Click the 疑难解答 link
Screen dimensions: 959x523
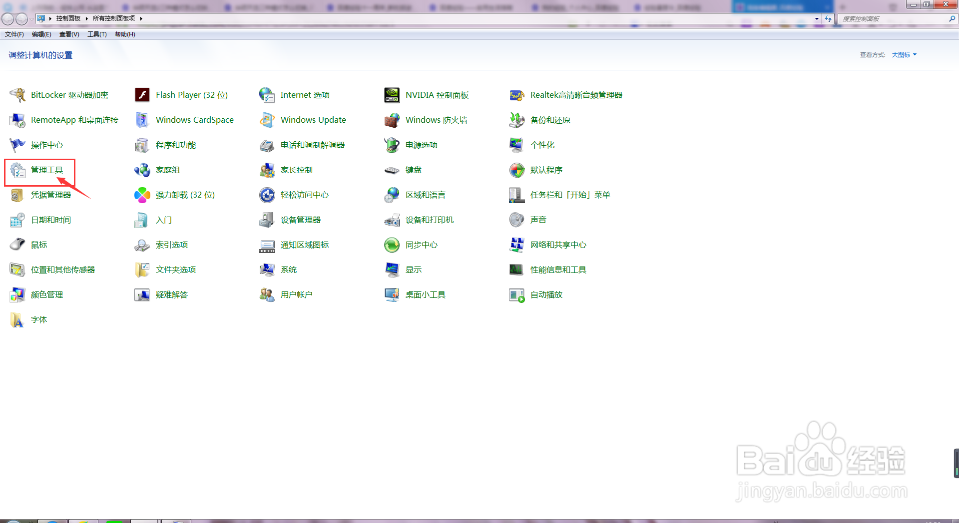click(172, 294)
